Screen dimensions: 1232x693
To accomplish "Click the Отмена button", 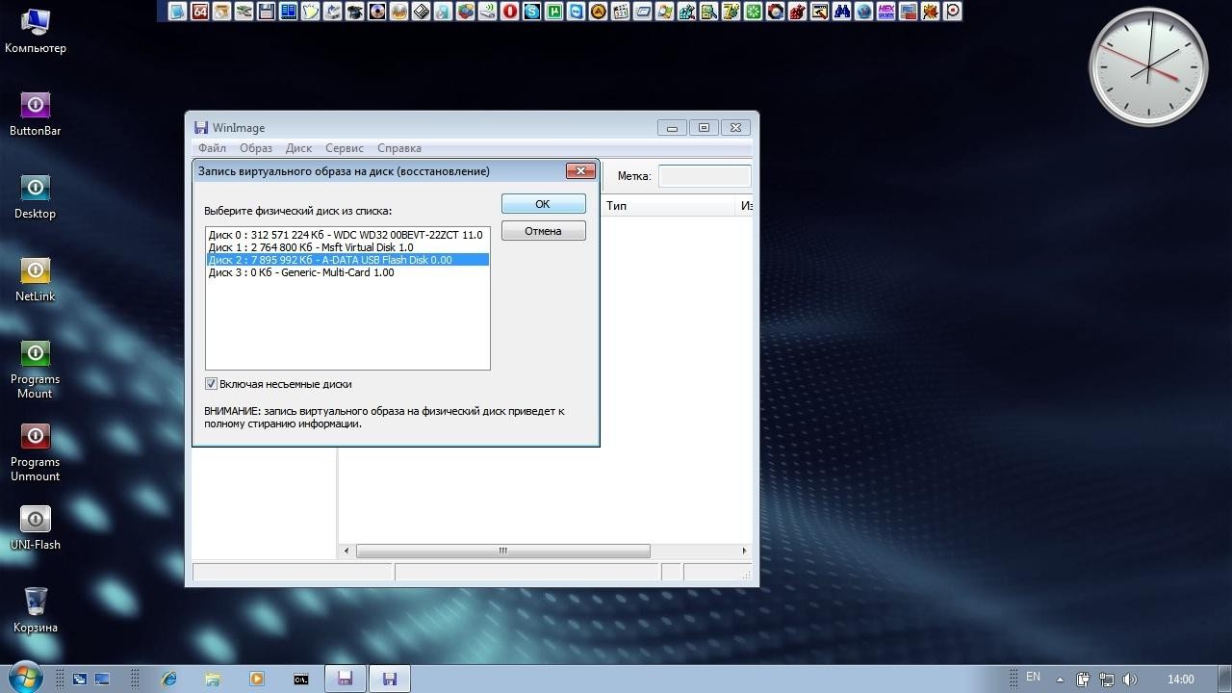I will click(543, 231).
